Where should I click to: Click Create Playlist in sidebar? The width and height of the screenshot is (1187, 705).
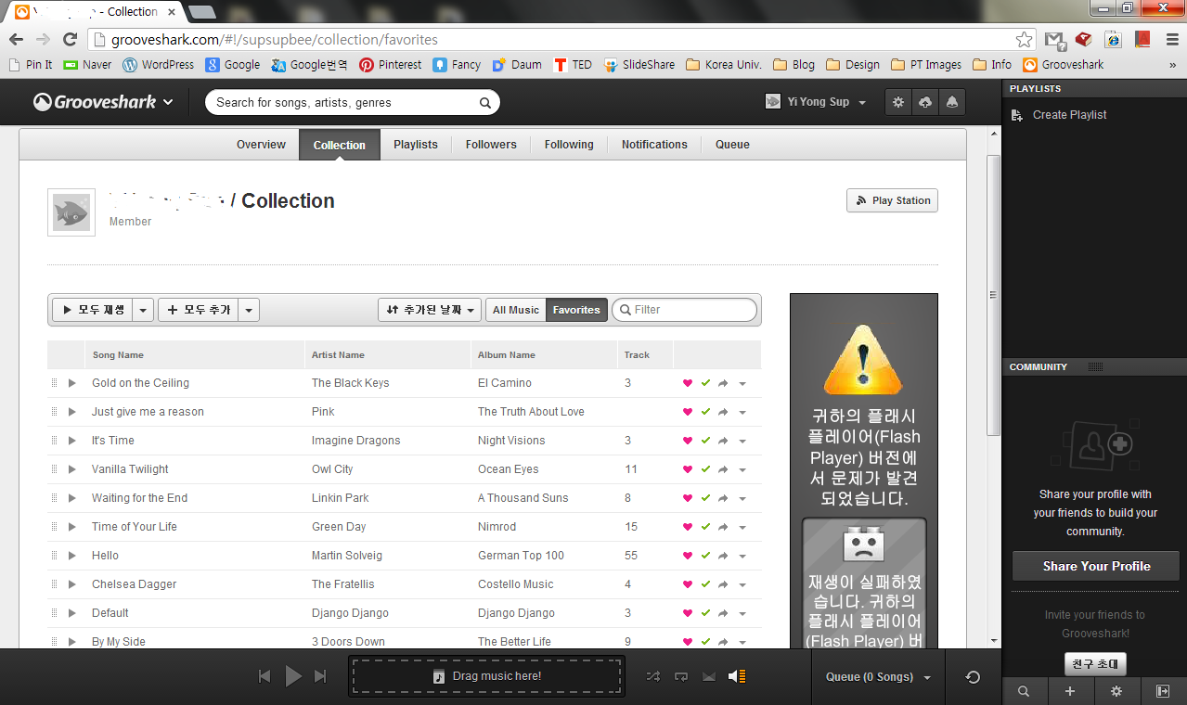[x=1069, y=115]
